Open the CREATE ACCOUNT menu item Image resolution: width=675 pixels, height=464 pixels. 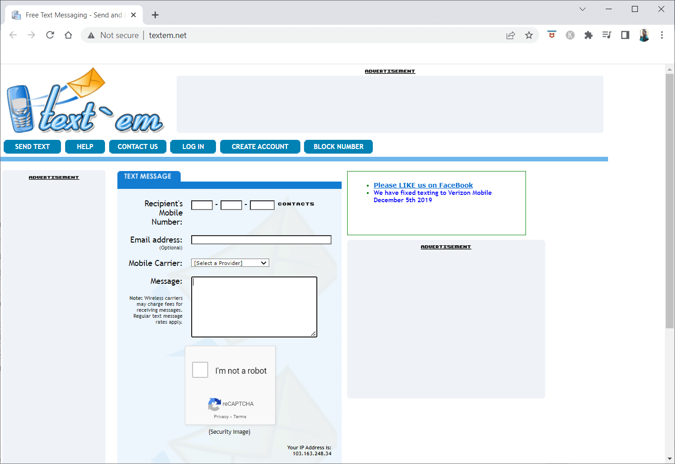pos(260,147)
